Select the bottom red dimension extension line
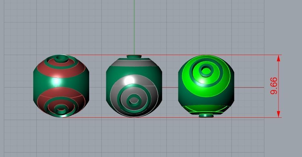Viewport: 302px width, 157px height. point(171,117)
